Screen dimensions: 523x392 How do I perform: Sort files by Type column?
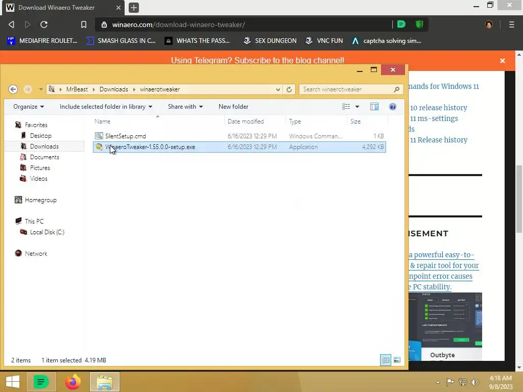pos(316,121)
